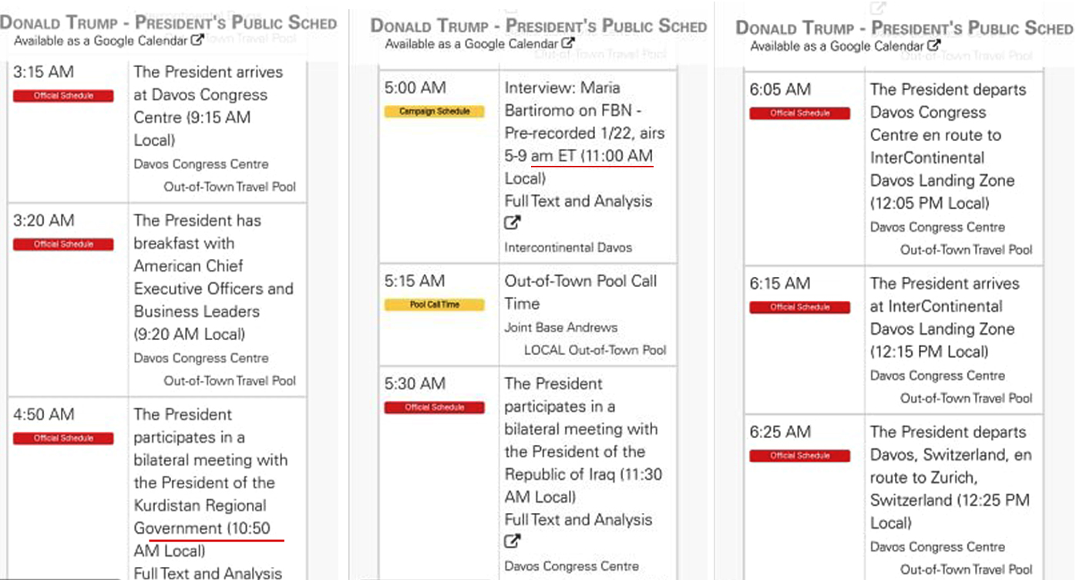Select the Out-of-Town Pool Call Time entry
This screenshot has height=580, width=1076.
[x=580, y=292]
